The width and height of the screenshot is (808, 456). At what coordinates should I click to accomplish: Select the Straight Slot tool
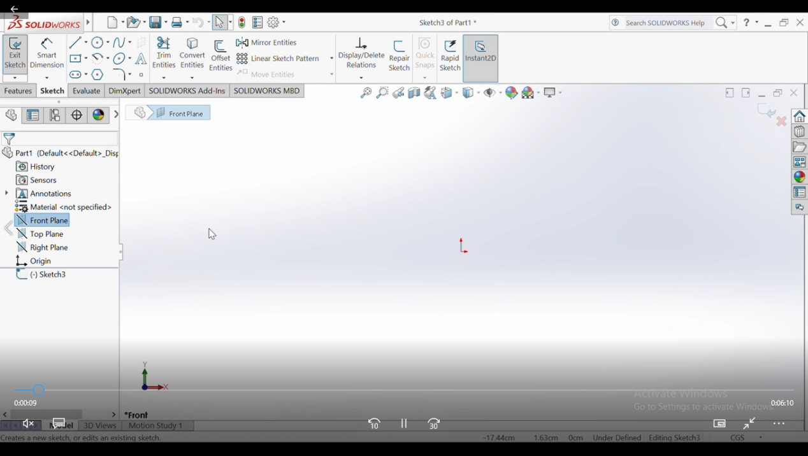click(x=75, y=75)
